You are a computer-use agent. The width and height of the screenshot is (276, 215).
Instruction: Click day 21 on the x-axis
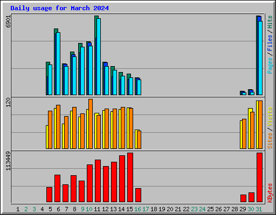[x=178, y=209]
